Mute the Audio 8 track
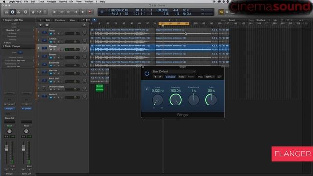 [x=51, y=98]
